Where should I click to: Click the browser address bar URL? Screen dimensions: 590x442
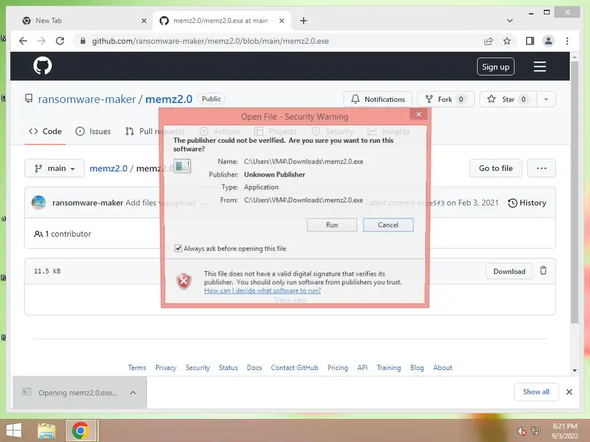click(210, 41)
